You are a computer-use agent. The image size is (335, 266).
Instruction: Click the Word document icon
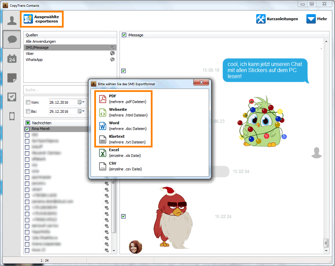[x=103, y=126]
